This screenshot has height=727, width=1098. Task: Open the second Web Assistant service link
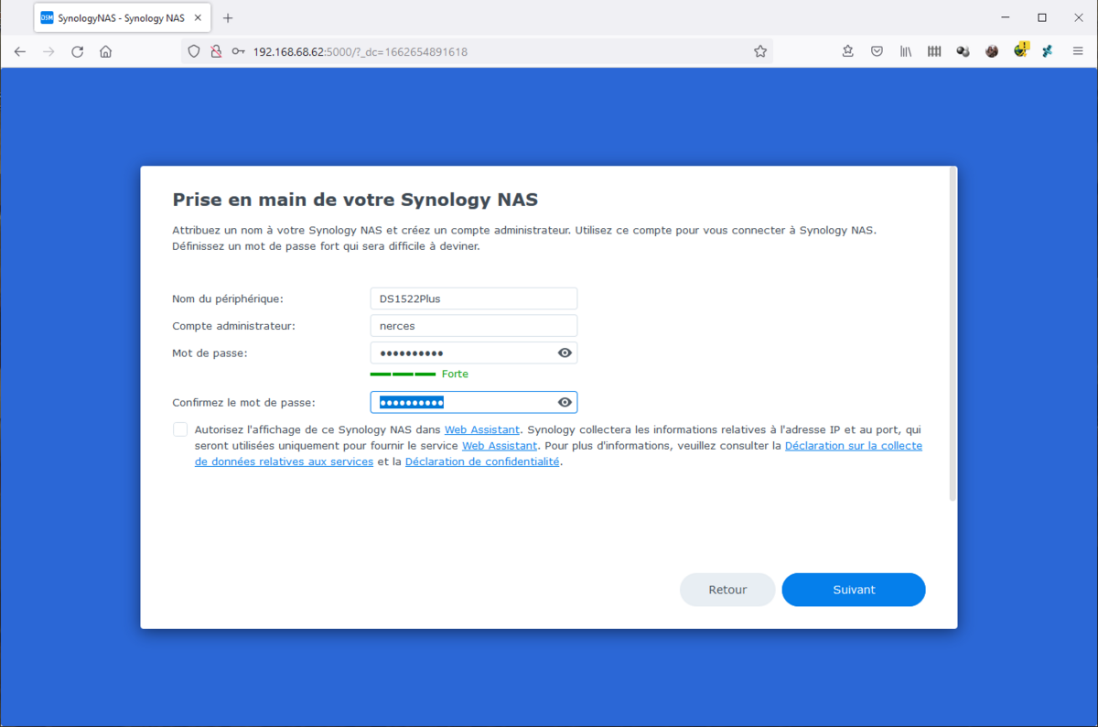click(500, 446)
